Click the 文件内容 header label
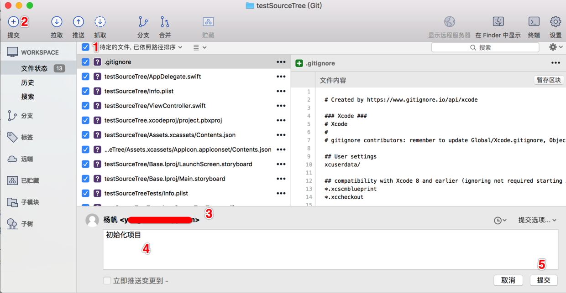 click(x=333, y=80)
